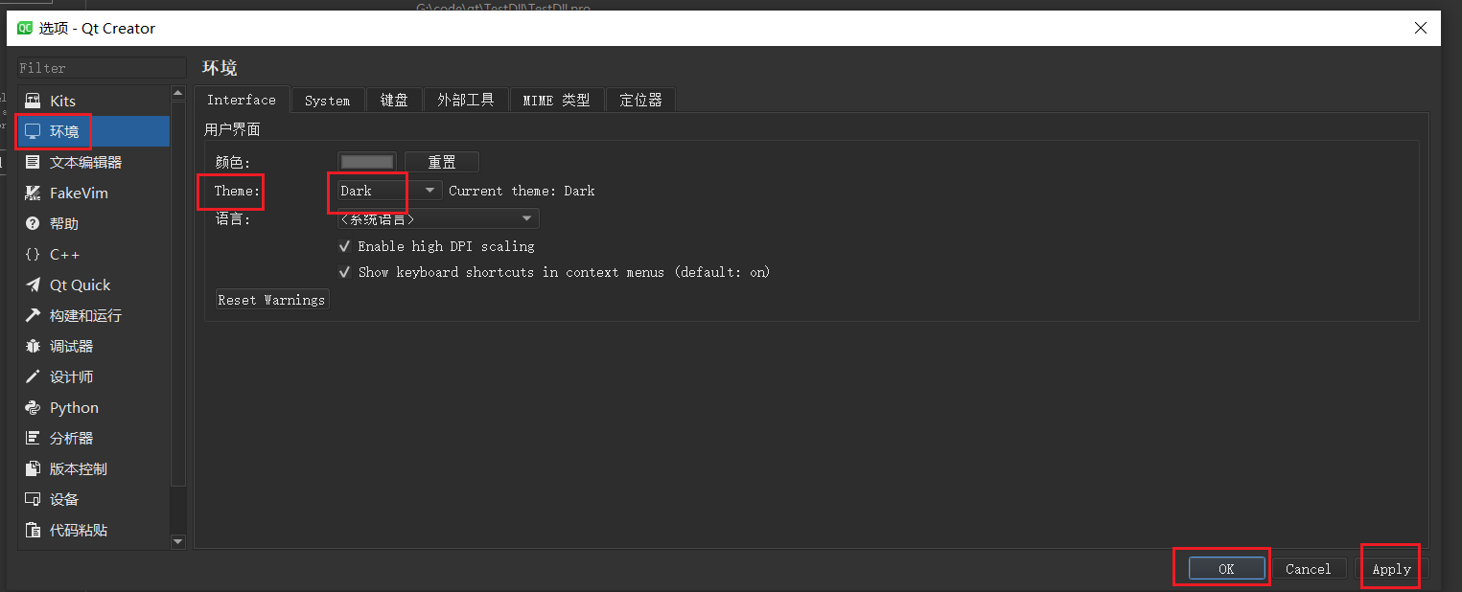
Task: Click the 颜色: label
Action: click(x=233, y=163)
